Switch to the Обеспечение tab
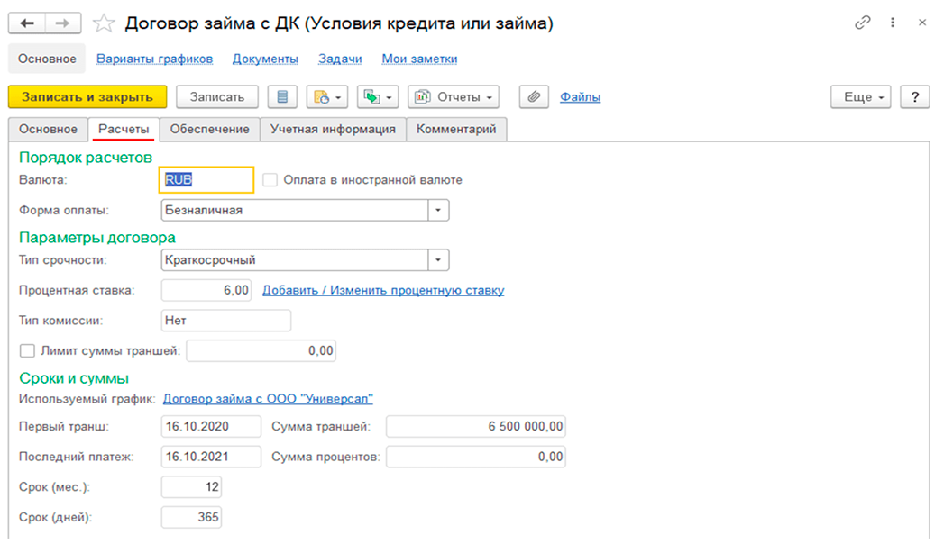This screenshot has height=544, width=935. (209, 130)
